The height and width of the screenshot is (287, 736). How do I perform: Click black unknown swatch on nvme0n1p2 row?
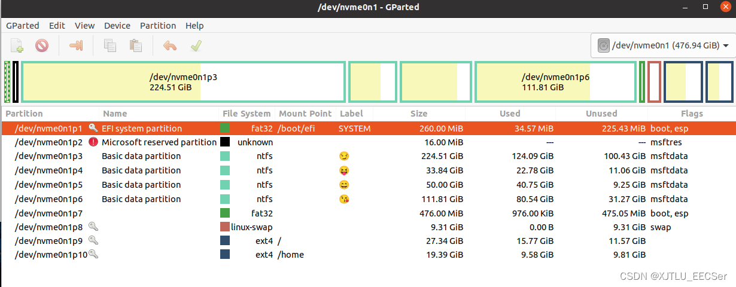[x=225, y=142]
